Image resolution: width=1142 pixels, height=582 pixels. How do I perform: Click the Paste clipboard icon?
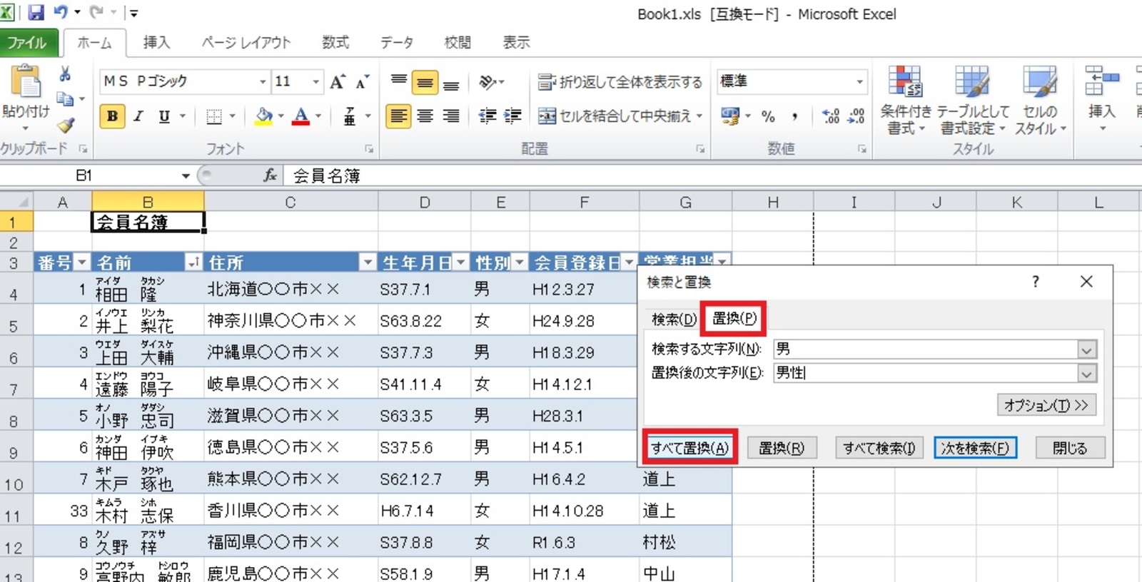pos(26,83)
